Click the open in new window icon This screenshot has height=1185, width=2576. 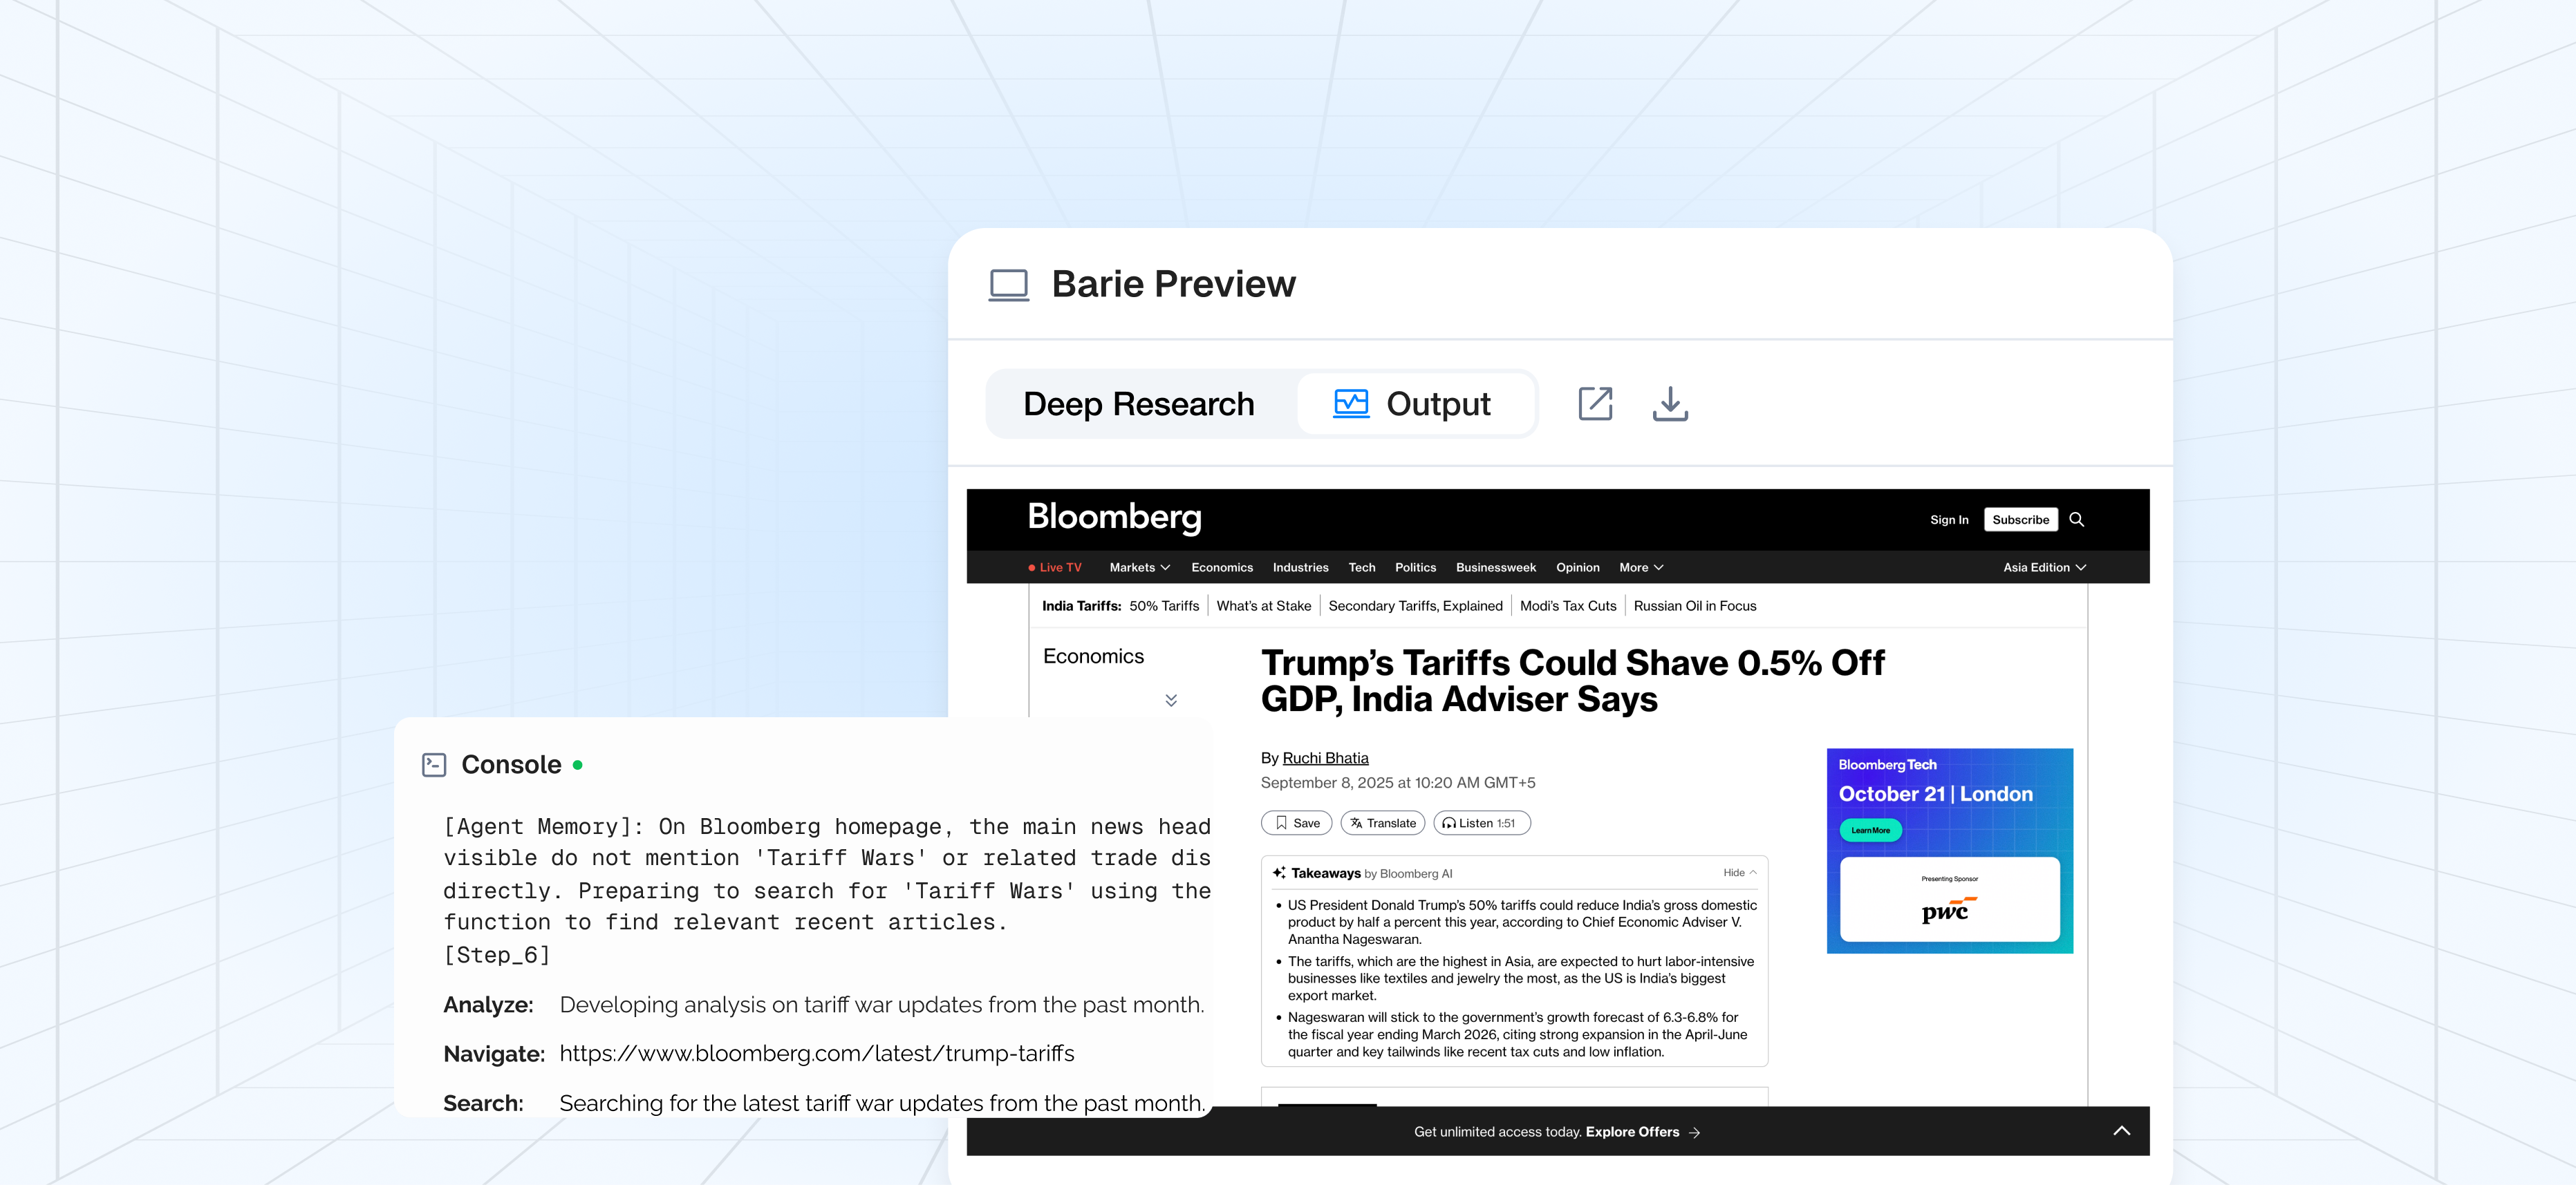click(x=1595, y=404)
